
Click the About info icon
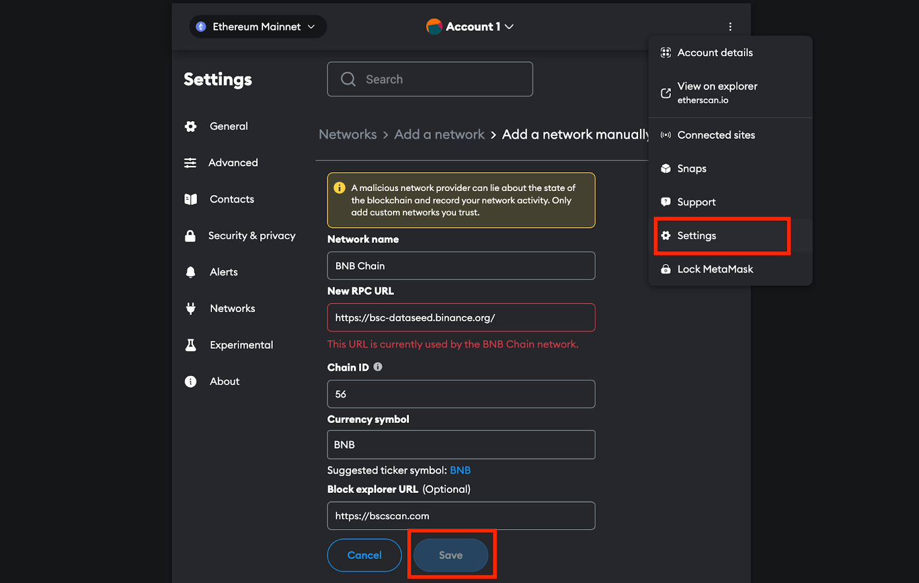[191, 382]
